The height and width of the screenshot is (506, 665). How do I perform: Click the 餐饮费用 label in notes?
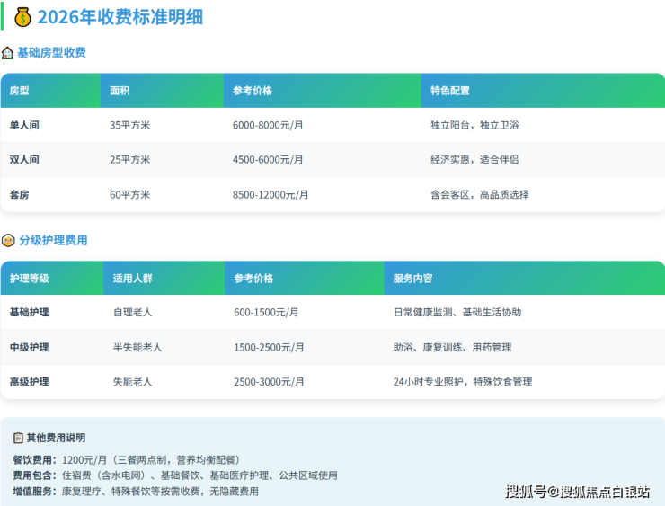34,459
